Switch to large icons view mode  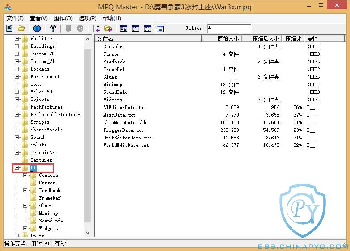124,29
